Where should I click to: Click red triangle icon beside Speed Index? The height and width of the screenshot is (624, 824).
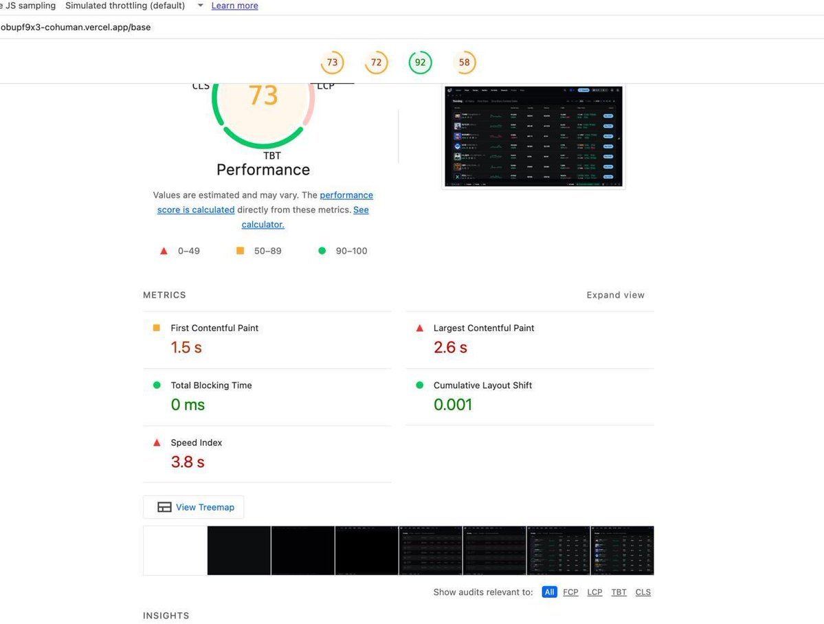pos(157,442)
